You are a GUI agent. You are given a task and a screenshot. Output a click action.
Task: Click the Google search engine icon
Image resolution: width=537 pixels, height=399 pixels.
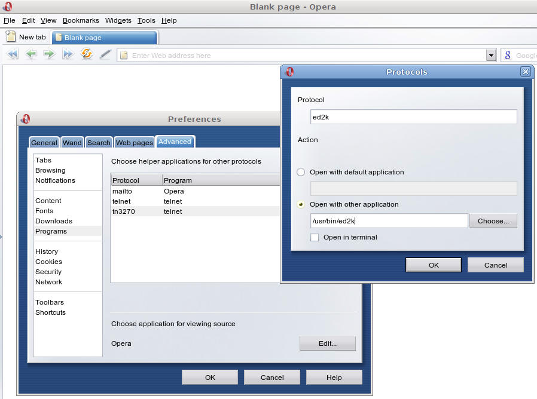(x=508, y=56)
